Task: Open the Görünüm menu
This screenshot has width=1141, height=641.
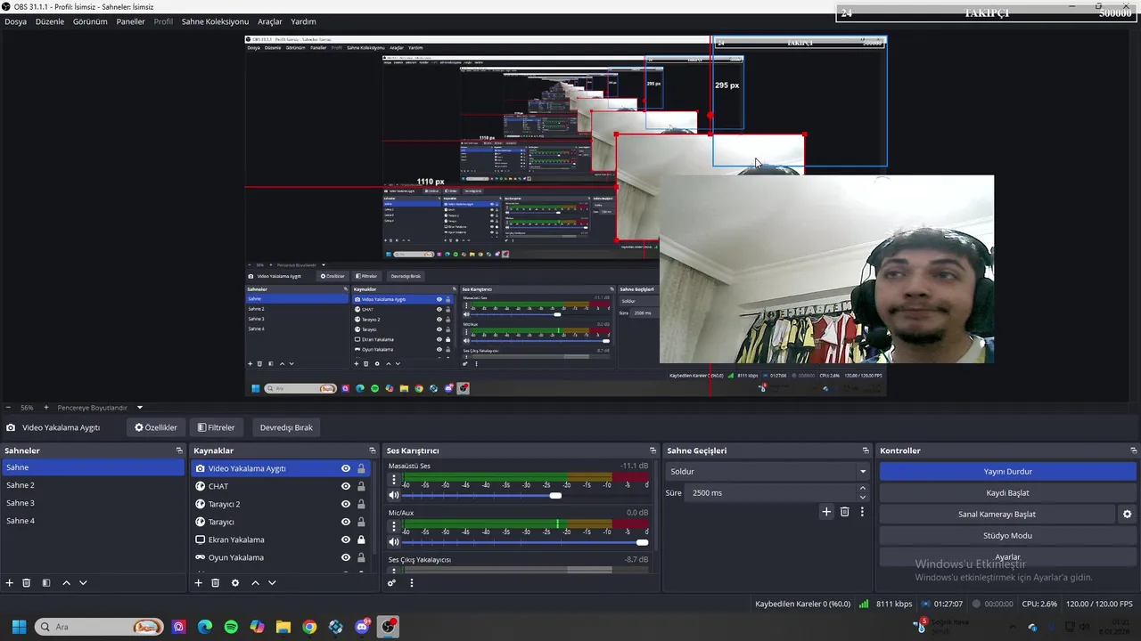Action: click(x=90, y=21)
